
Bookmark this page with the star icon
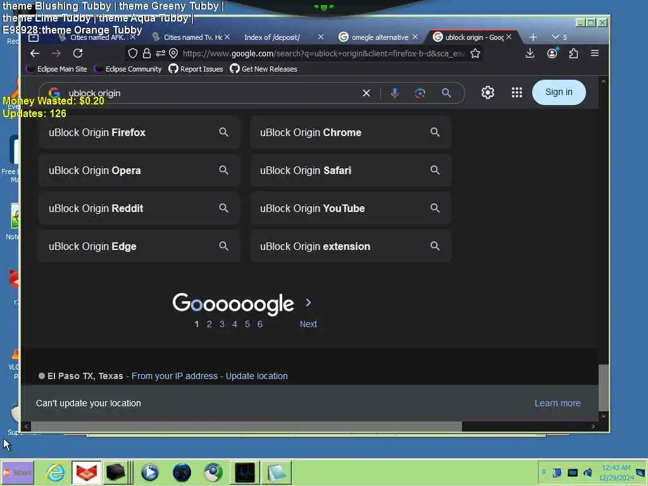pos(475,53)
